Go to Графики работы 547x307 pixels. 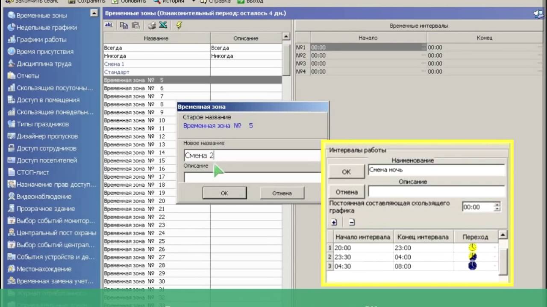coord(41,40)
